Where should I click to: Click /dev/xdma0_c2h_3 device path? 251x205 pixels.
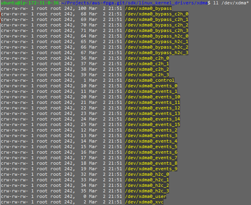pos(147,75)
